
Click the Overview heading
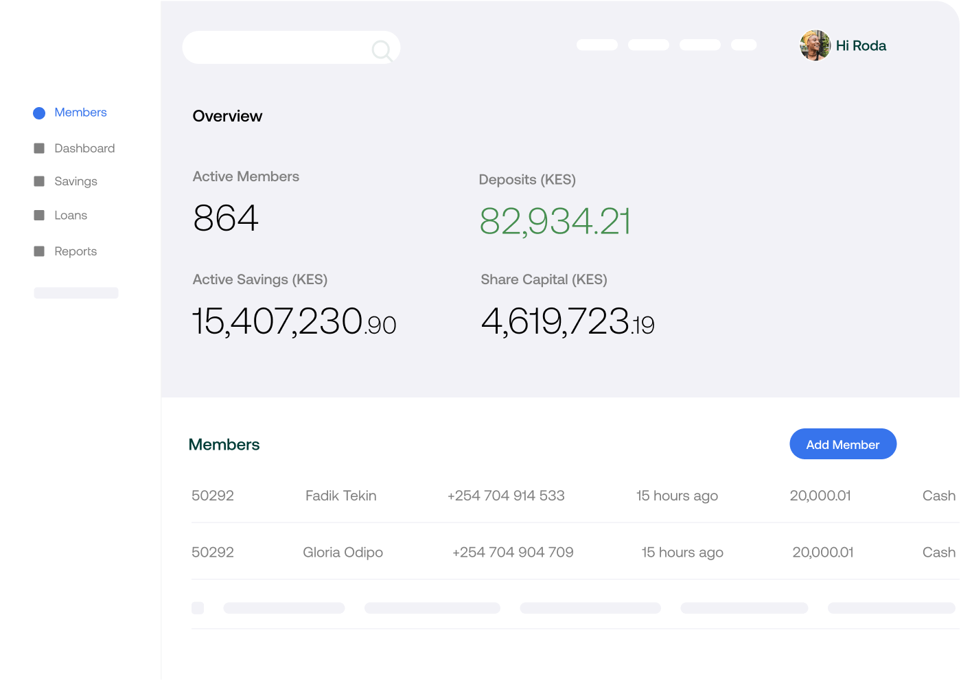click(227, 116)
